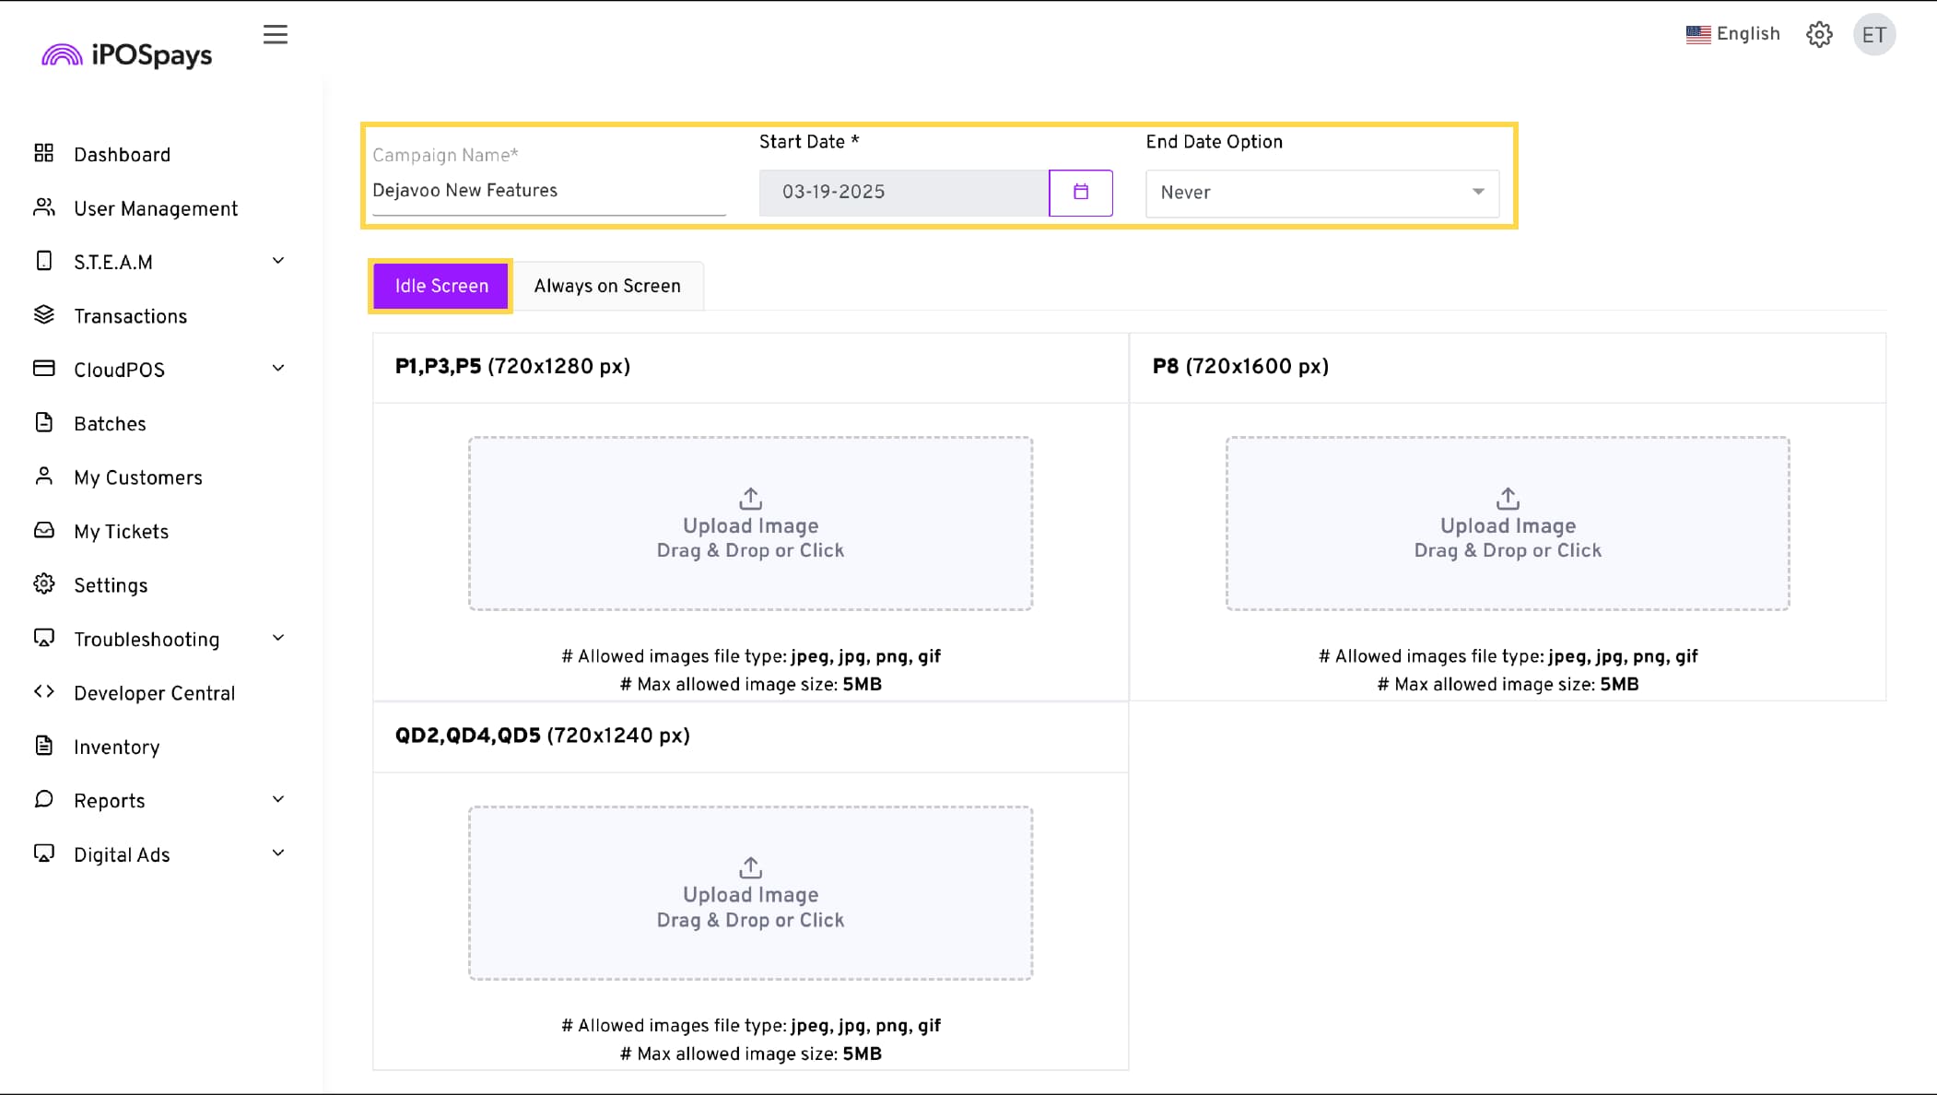This screenshot has width=1937, height=1095.
Task: Select the Idle Screen tab
Action: coord(441,286)
